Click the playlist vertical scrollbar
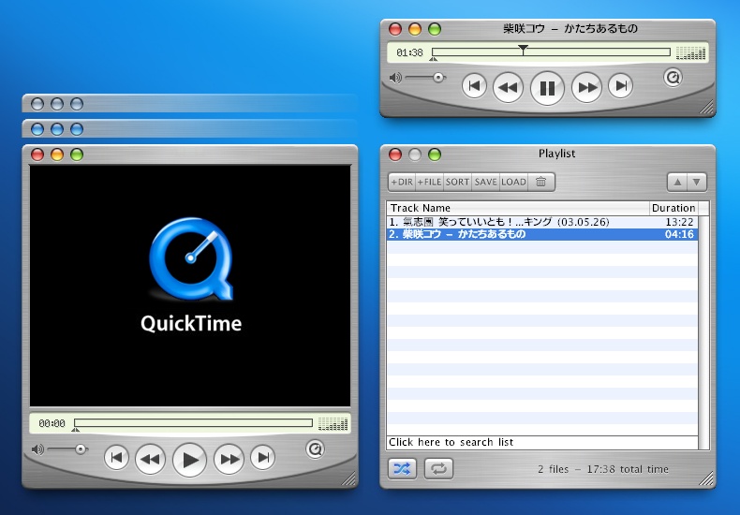Viewport: 740px width, 515px height. point(703,332)
